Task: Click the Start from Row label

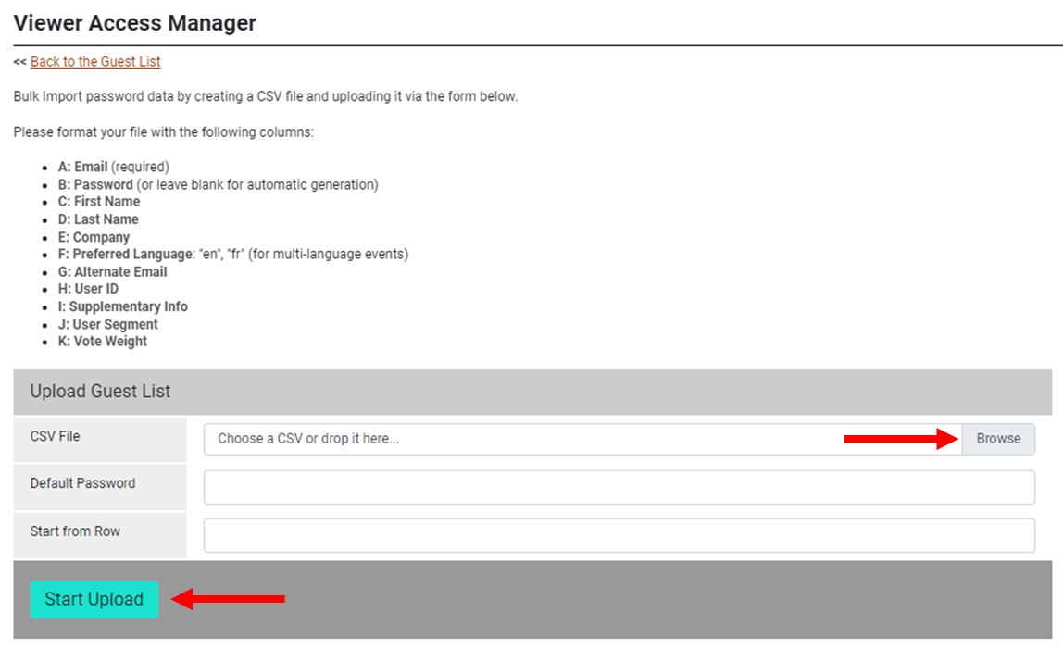Action: 75,531
